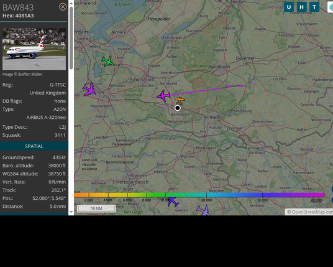The width and height of the screenshot is (333, 267).
Task: Open the map layers selector icon
Action: (331, 7)
